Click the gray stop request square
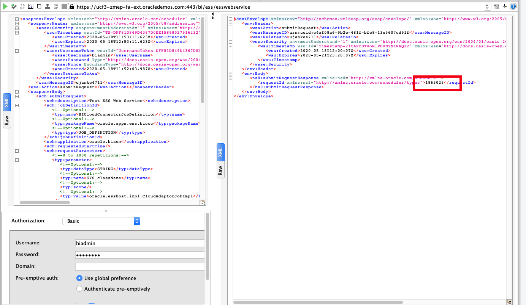This screenshot has width=526, height=305. [64, 6]
